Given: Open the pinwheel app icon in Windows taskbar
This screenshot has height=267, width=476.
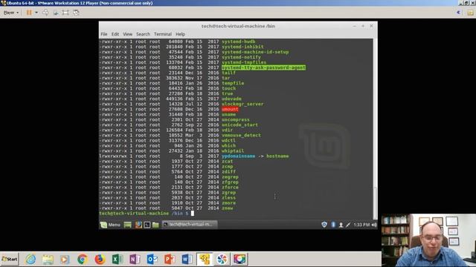Looking at the screenshot, I should pos(222,259).
